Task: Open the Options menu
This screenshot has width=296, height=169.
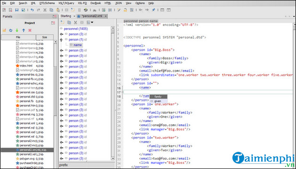Action: pyautogui.click(x=140, y=3)
